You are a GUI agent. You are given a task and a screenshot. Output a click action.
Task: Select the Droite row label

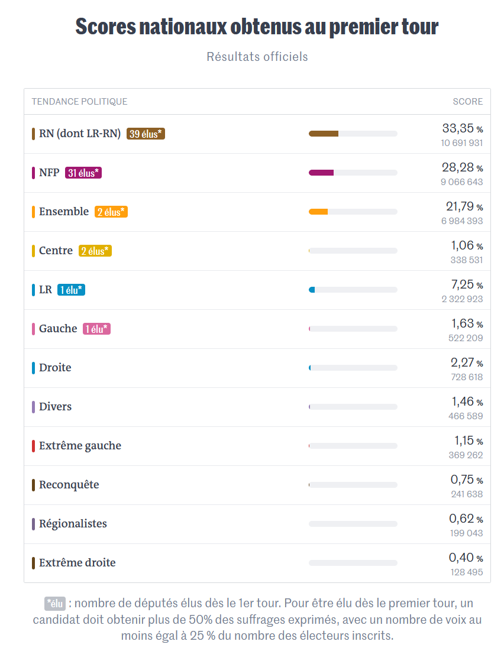[x=55, y=368]
